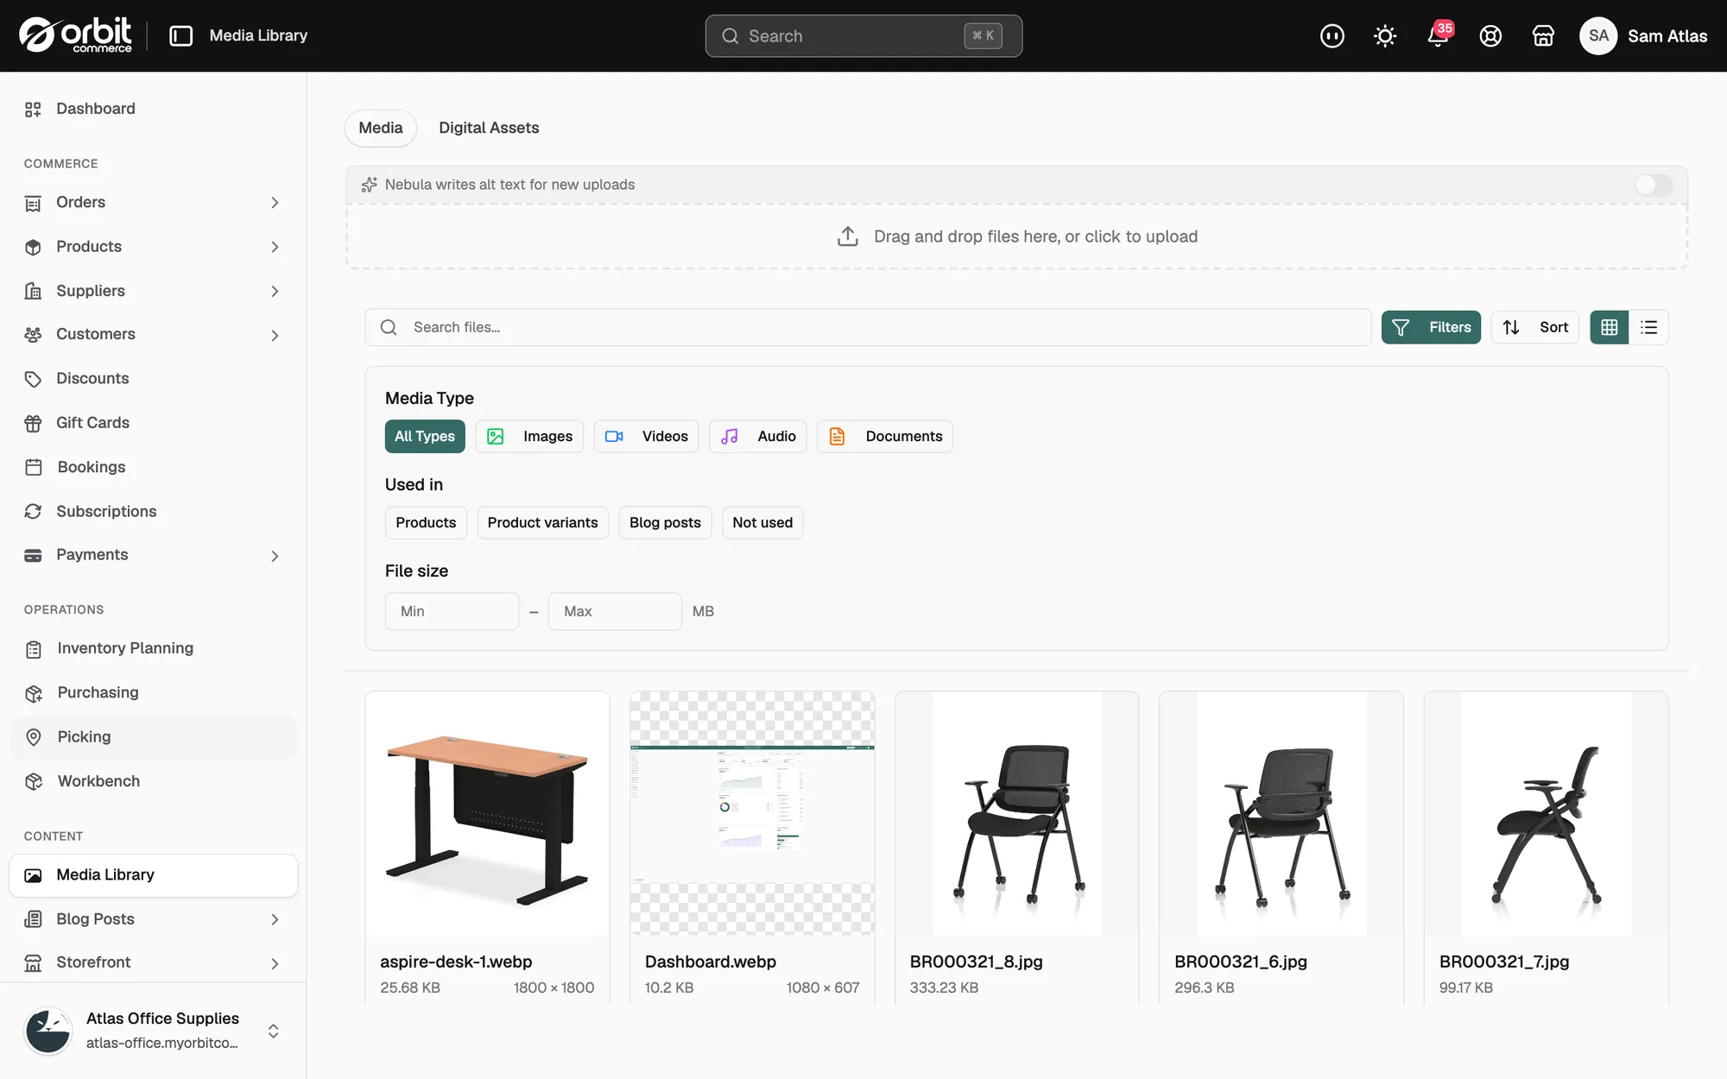Open the pause status icon in header

tap(1332, 35)
